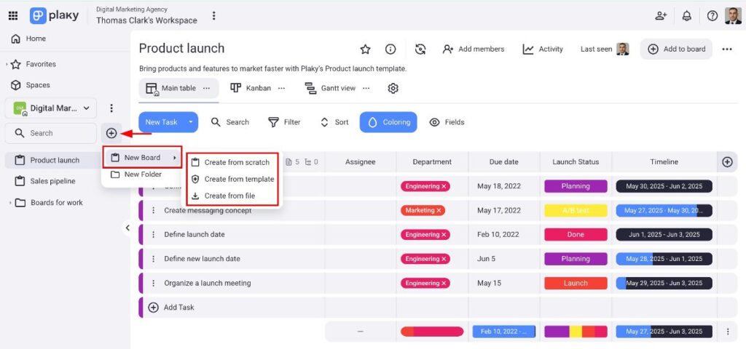Open workspace options three-dot menu
The width and height of the screenshot is (746, 349).
213,16
